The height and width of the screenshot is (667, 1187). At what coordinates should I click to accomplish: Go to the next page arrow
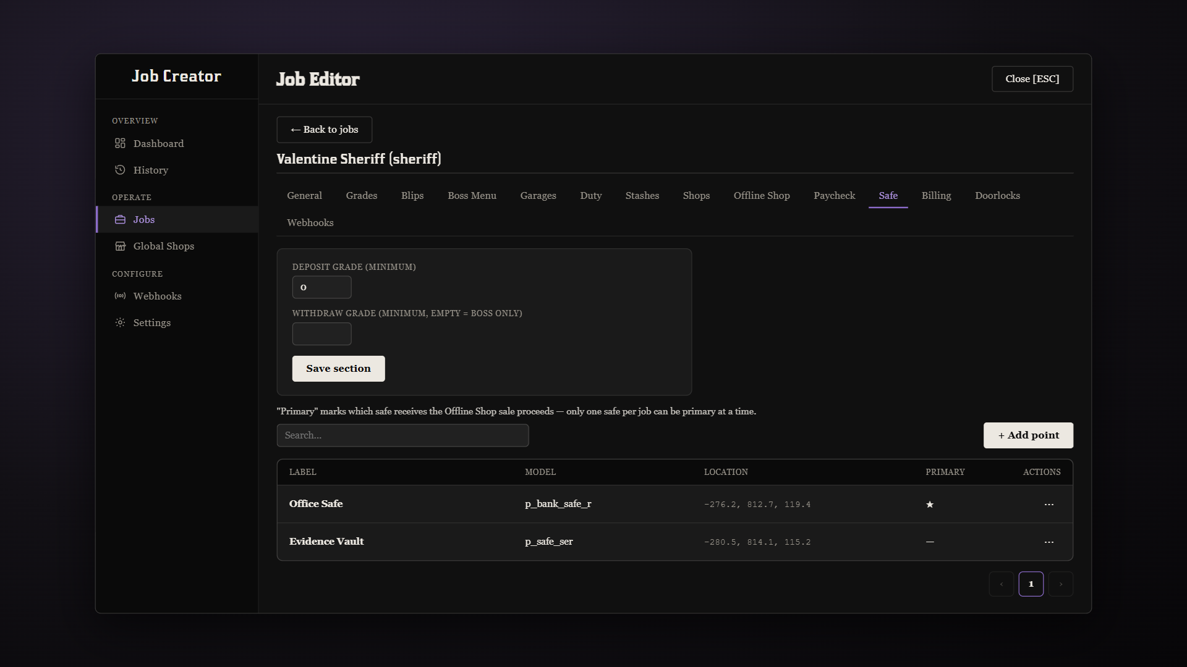point(1060,584)
